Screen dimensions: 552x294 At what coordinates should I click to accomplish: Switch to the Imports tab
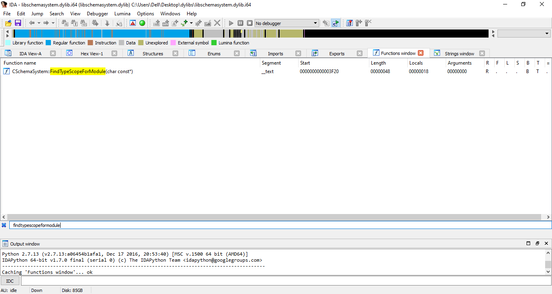pos(276,53)
